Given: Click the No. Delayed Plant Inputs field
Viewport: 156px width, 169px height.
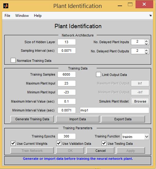Looking at the screenshot, I should tap(138, 42).
